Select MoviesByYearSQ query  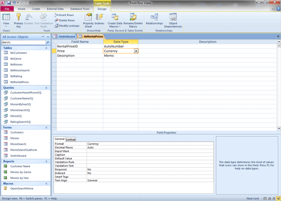[21, 104]
